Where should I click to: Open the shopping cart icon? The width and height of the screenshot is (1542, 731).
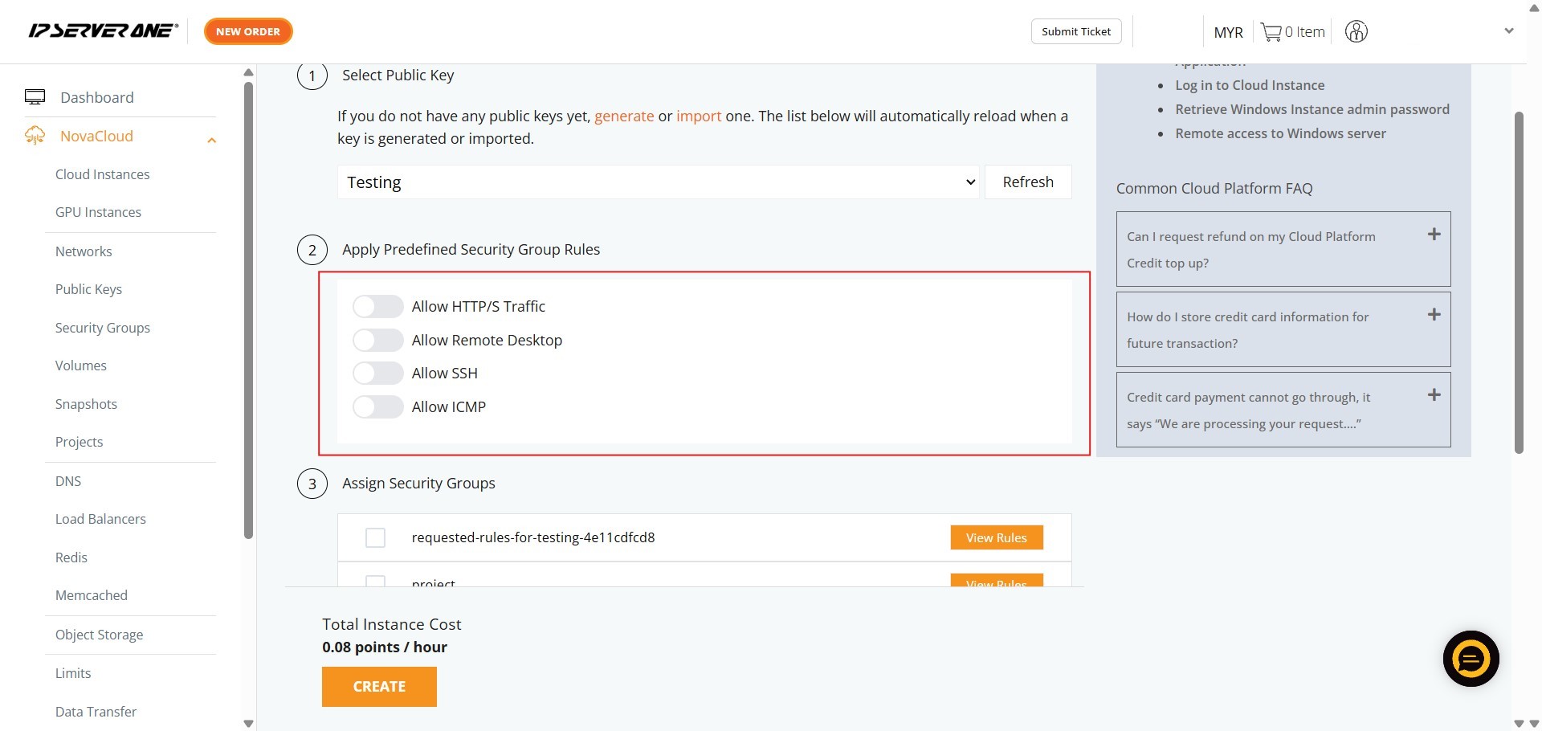1271,32
